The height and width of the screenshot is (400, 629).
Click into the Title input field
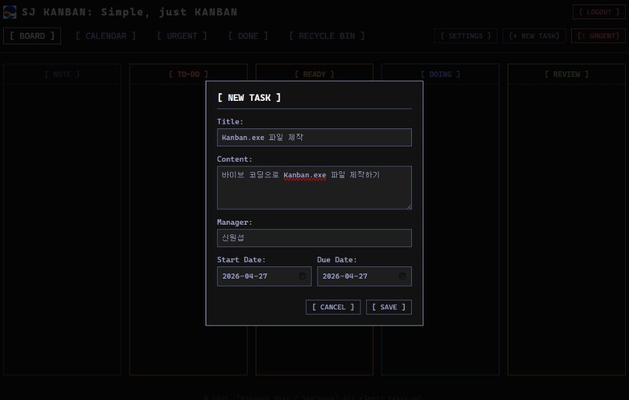(314, 137)
